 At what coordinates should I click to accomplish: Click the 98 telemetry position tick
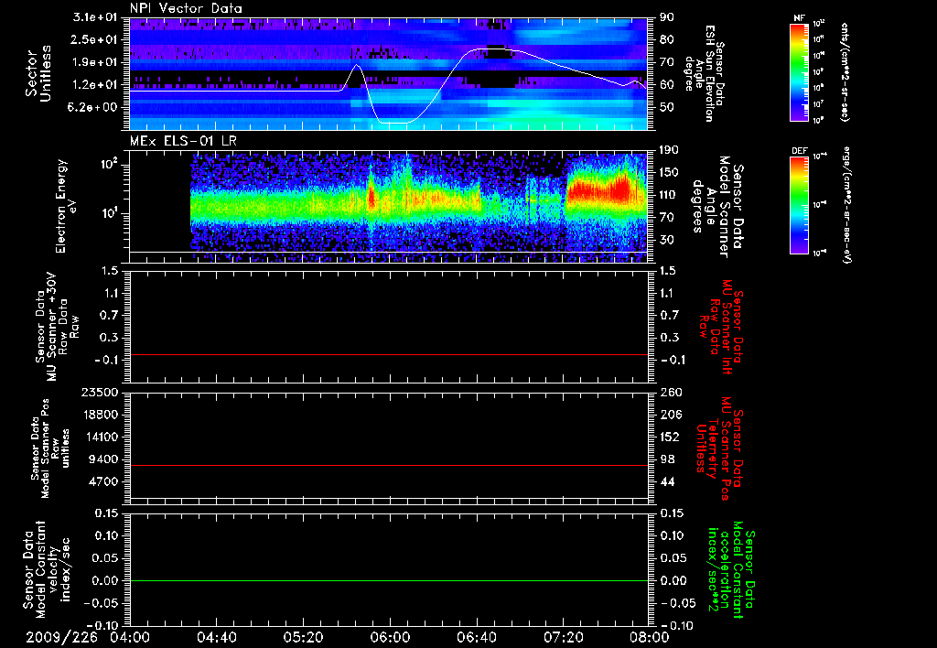667,459
